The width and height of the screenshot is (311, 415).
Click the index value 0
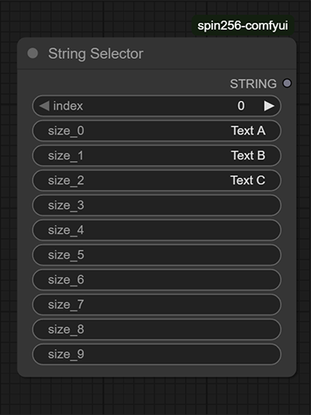(x=241, y=106)
